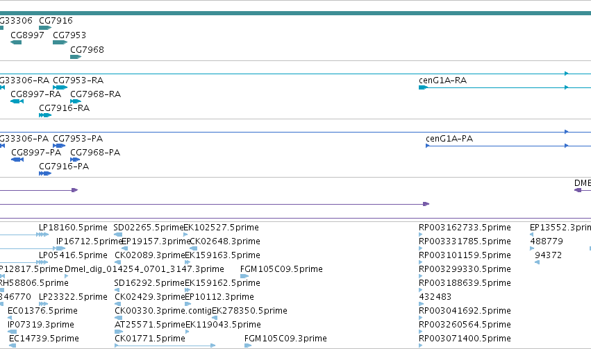Open EST SD02265.5prime
Screen dimensions: 591x349
click(149, 228)
